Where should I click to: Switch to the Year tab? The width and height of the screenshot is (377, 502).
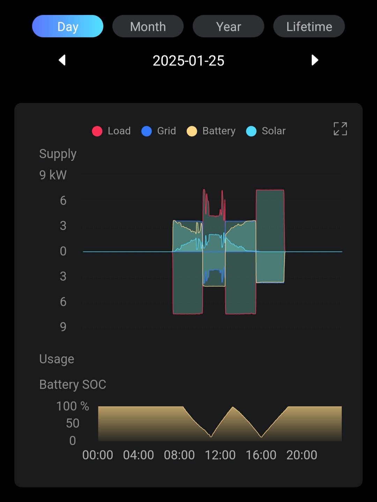coord(228,26)
